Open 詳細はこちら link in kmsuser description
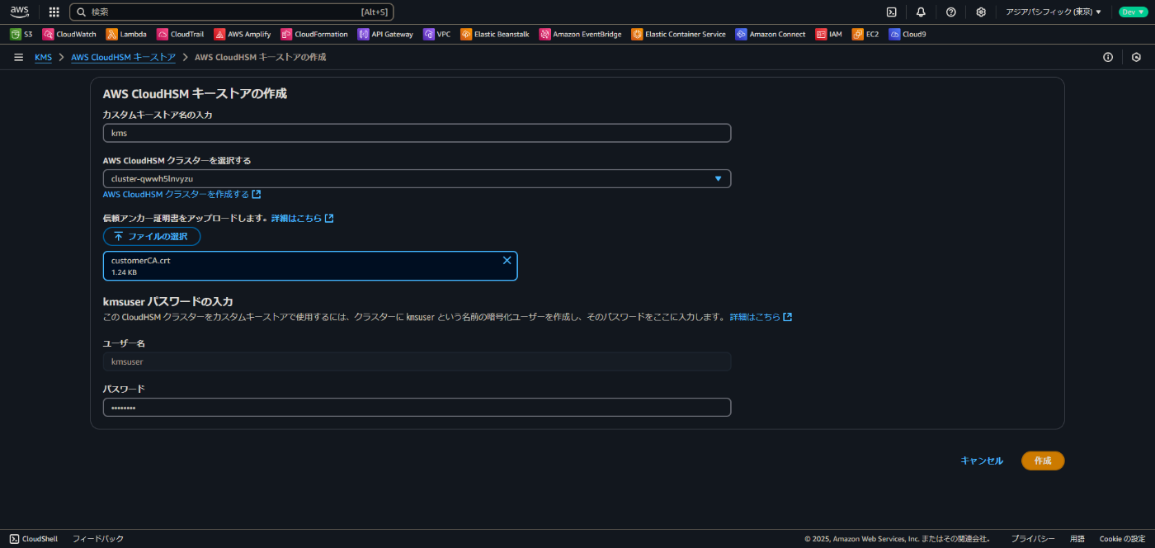The height and width of the screenshot is (548, 1155). (761, 317)
